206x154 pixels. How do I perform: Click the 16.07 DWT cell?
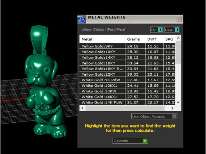pyautogui.click(x=154, y=52)
